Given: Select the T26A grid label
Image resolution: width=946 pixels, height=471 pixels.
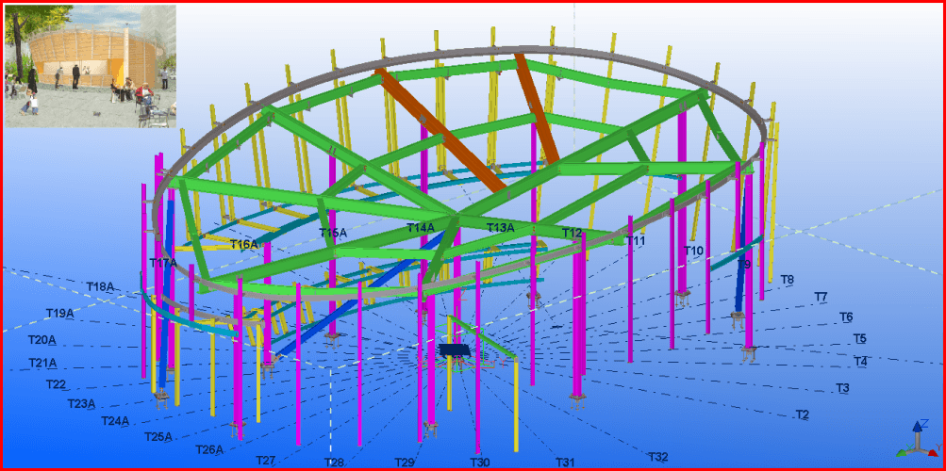Looking at the screenshot, I should point(208,449).
